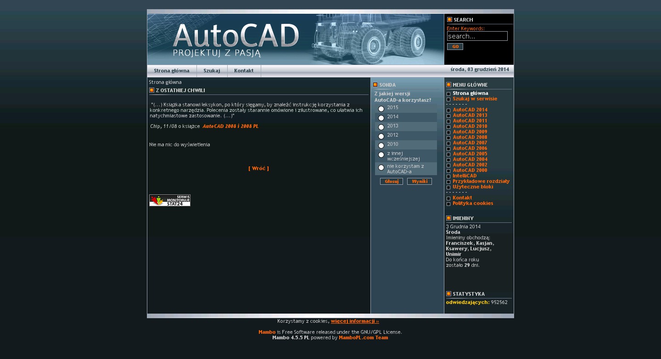Click the orange icon next to SONDA heading
This screenshot has width=661, height=359.
tap(375, 85)
